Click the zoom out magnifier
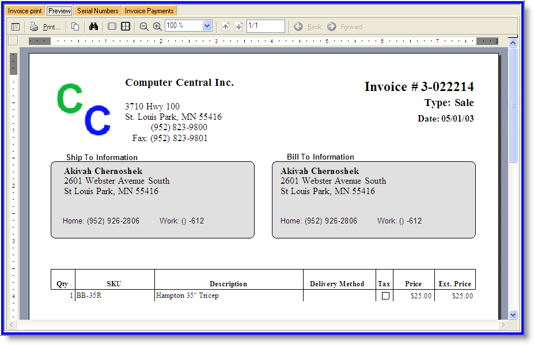This screenshot has height=345, width=534. click(144, 26)
